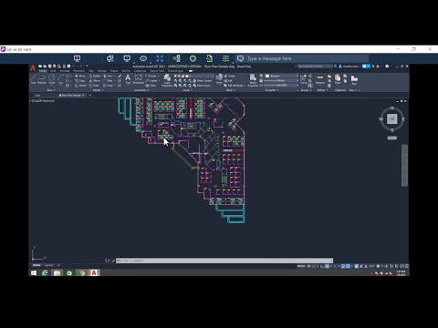Click the Rotate tool
This screenshot has height=328, width=438.
pyautogui.click(x=95, y=76)
